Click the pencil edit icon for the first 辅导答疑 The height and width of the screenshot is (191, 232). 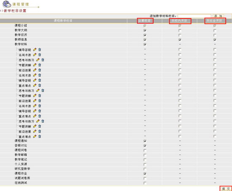click(x=35, y=50)
